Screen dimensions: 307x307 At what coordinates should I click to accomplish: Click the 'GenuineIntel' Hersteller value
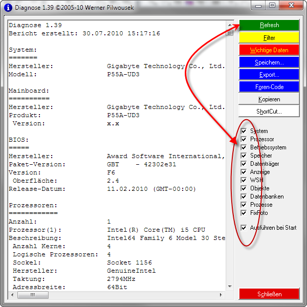tap(131, 271)
